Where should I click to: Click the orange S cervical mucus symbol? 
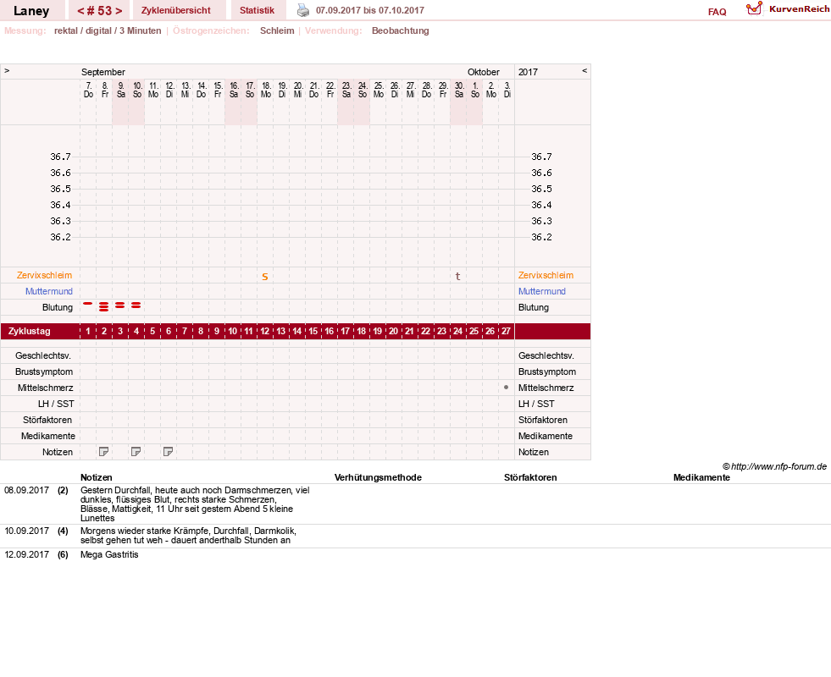(x=265, y=277)
